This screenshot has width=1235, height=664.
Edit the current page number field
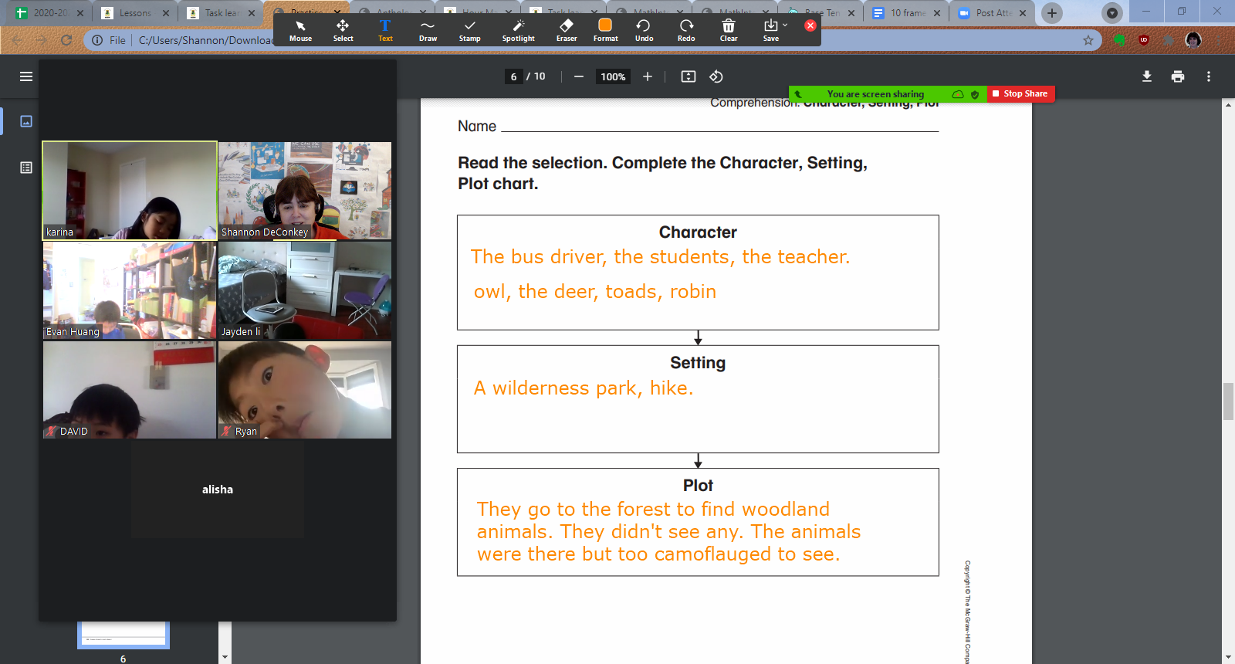[514, 76]
